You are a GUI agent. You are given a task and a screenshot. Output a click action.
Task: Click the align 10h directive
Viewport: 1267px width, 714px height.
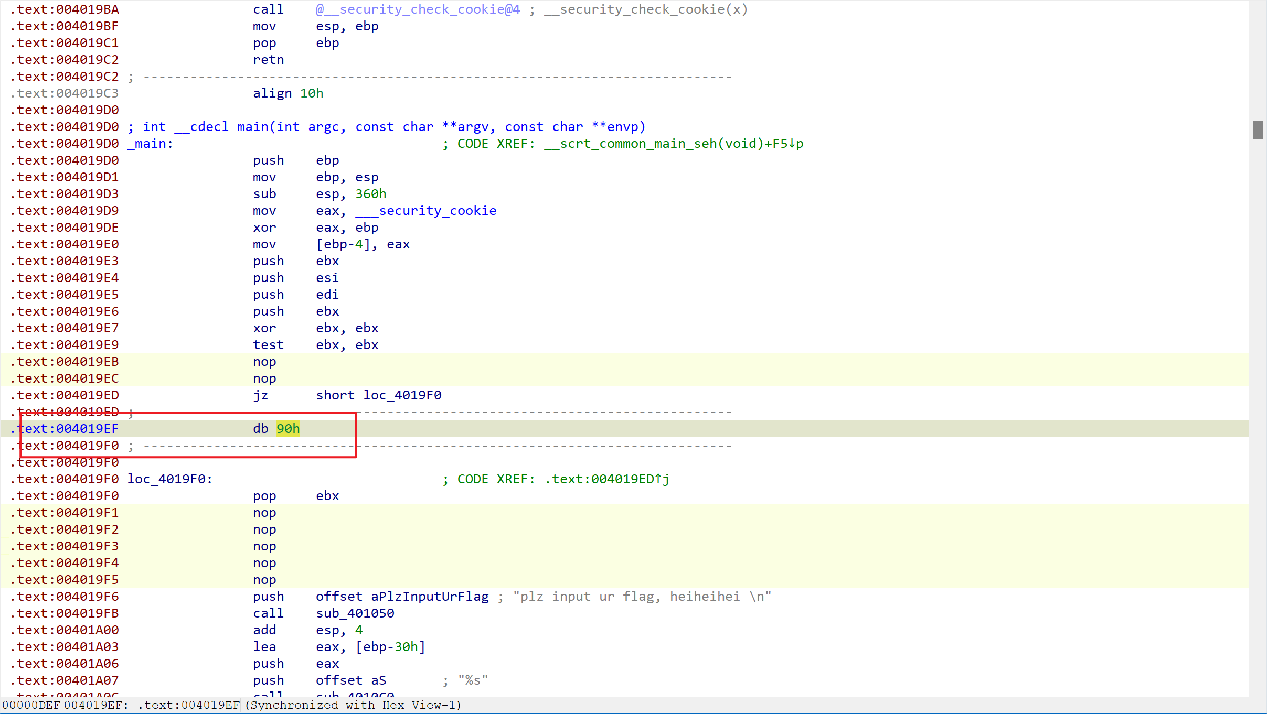tap(288, 93)
